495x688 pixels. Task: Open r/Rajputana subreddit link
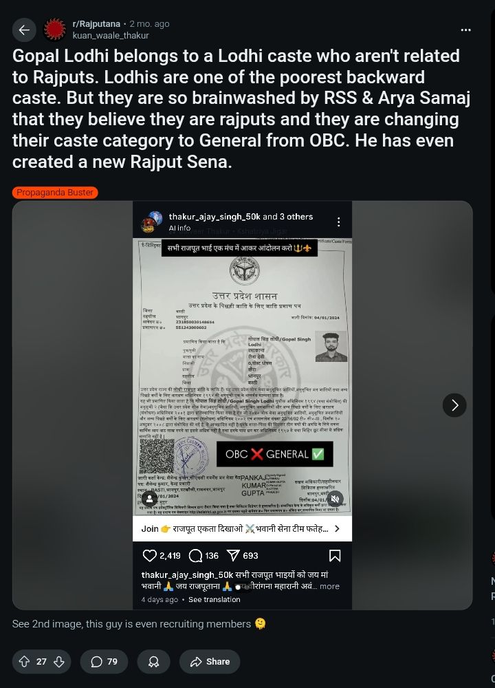pos(96,23)
